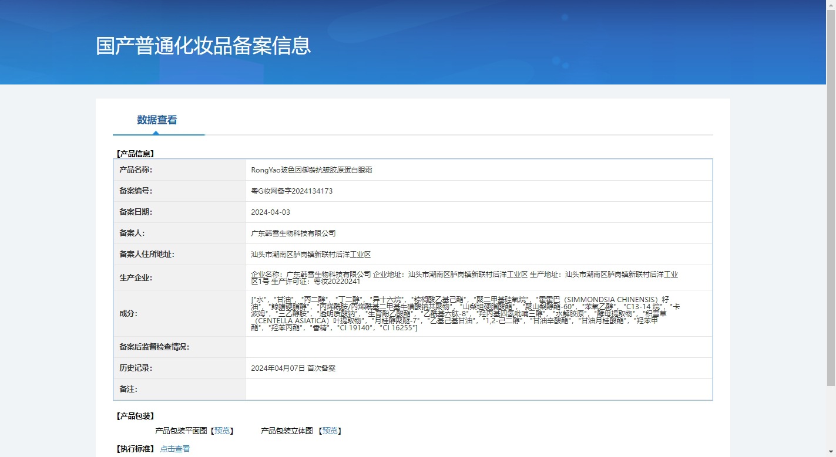Click the 备案日期 label cell
836x457 pixels.
(179, 212)
